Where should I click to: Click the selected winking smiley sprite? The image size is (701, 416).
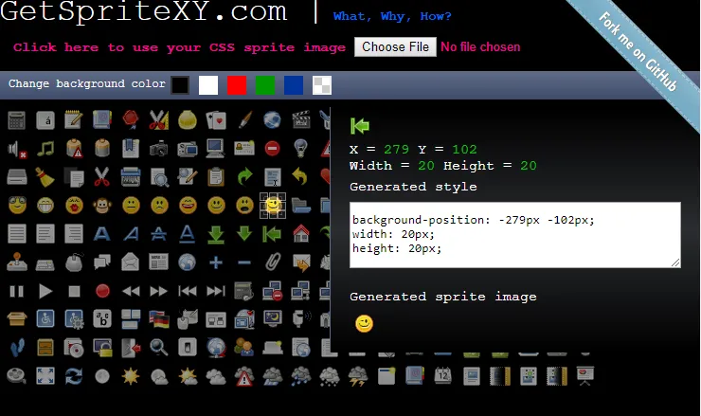[273, 206]
